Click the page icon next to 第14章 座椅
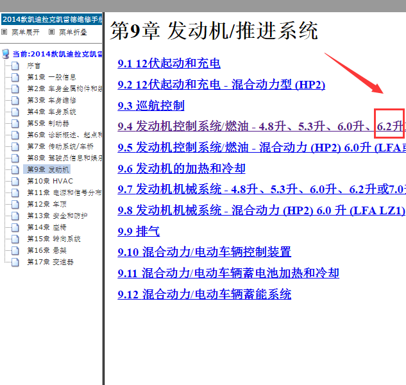The image size is (406, 385). [x=15, y=228]
